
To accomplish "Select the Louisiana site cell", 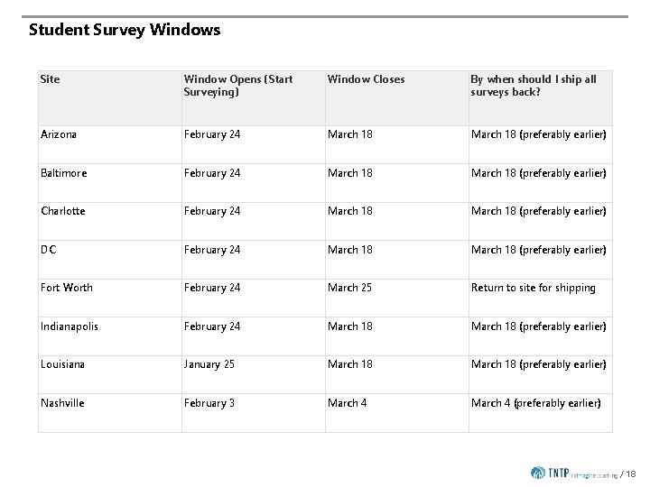I will (64, 364).
